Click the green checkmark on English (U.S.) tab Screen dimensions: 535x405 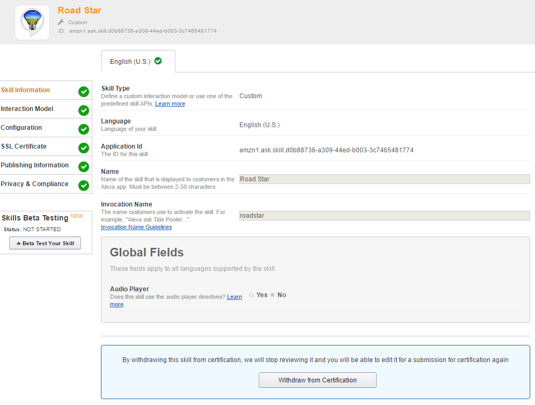pos(158,61)
